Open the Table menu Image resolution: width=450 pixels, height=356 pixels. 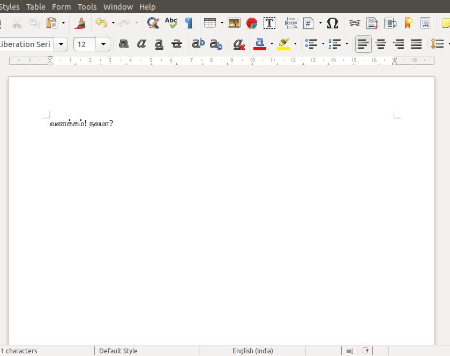click(36, 7)
